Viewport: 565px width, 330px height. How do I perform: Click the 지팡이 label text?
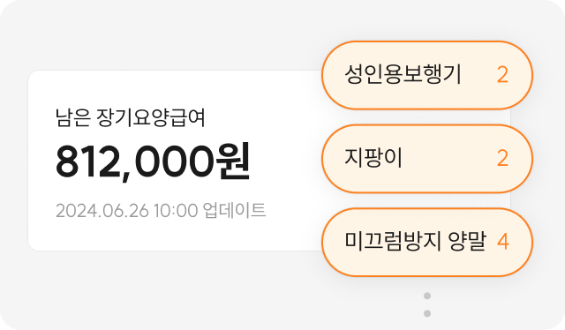point(373,158)
